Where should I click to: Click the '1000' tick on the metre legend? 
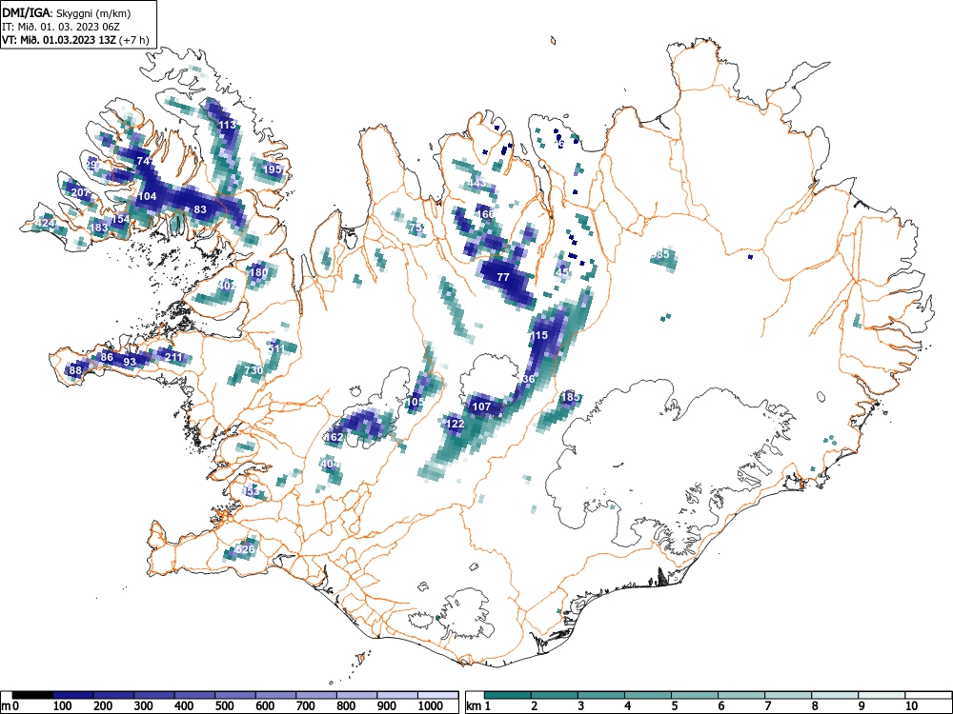pyautogui.click(x=431, y=706)
